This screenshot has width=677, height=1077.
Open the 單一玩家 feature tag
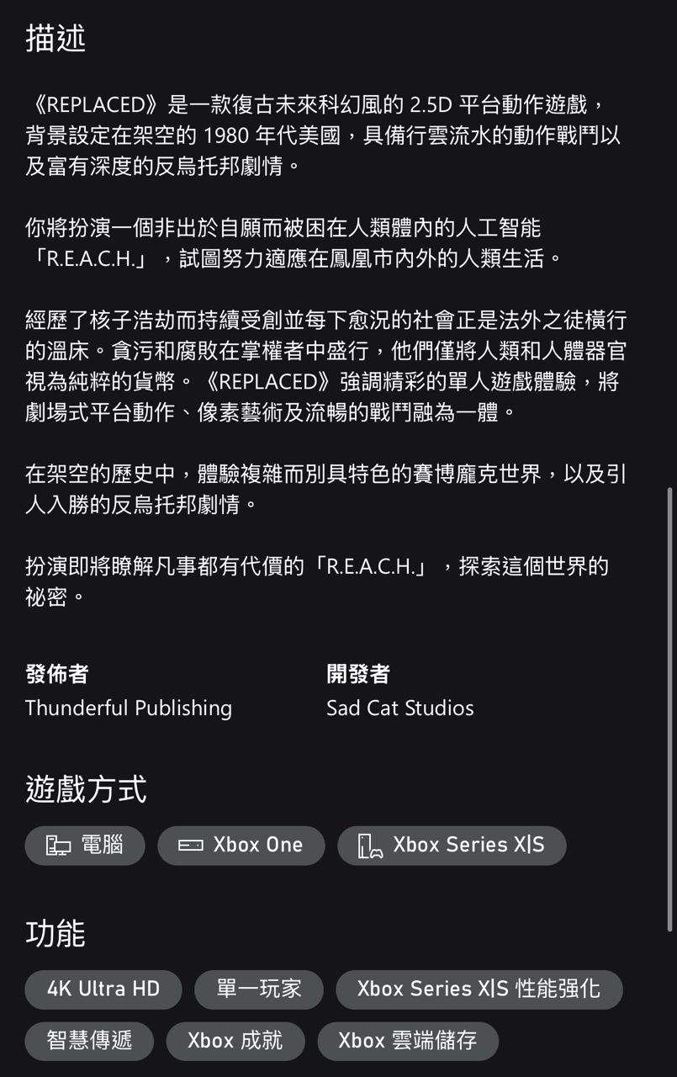pos(259,989)
